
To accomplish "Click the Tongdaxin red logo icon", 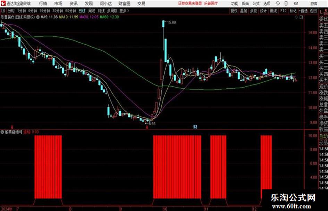I will pyautogui.click(x=3, y=3).
